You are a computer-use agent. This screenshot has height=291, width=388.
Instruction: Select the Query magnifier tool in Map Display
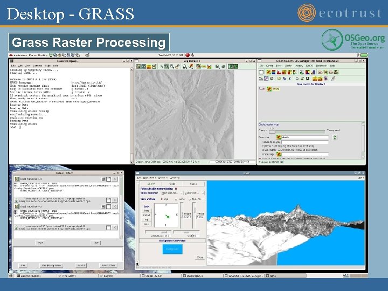[185, 66]
